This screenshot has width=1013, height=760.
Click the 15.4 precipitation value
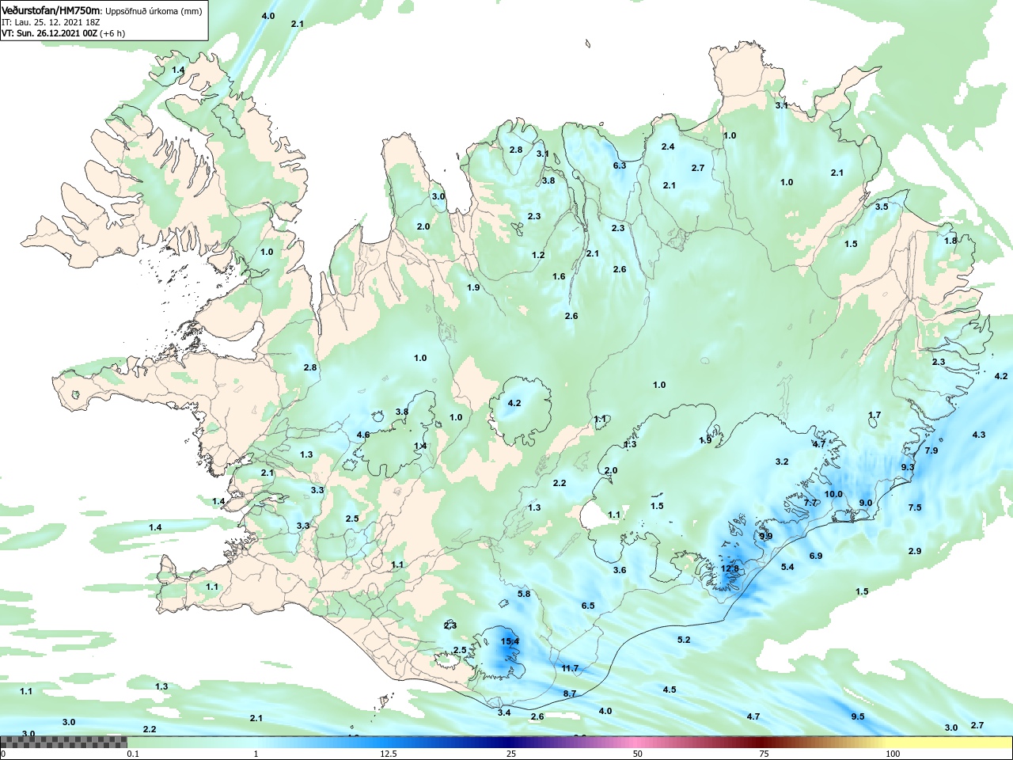click(510, 641)
